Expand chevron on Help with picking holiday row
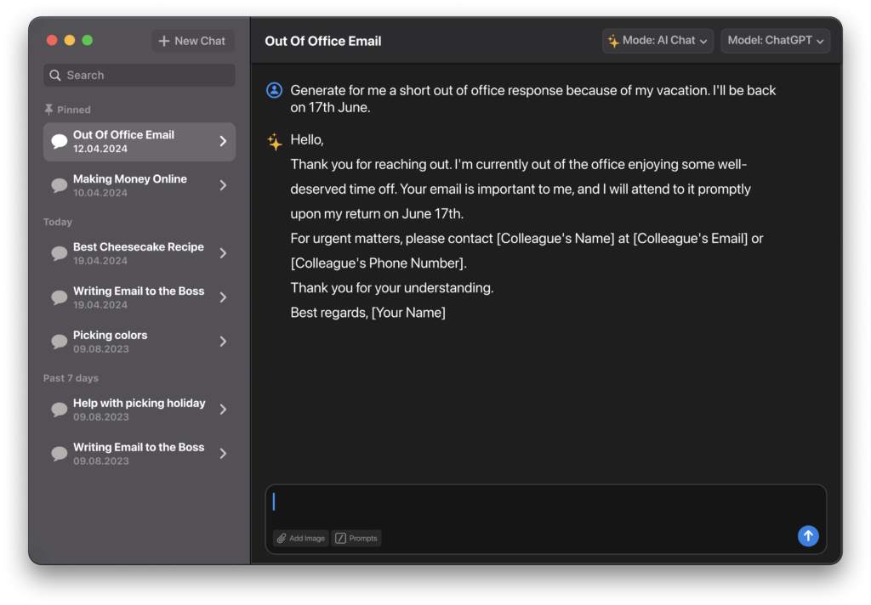The height and width of the screenshot is (605, 871). 223,410
